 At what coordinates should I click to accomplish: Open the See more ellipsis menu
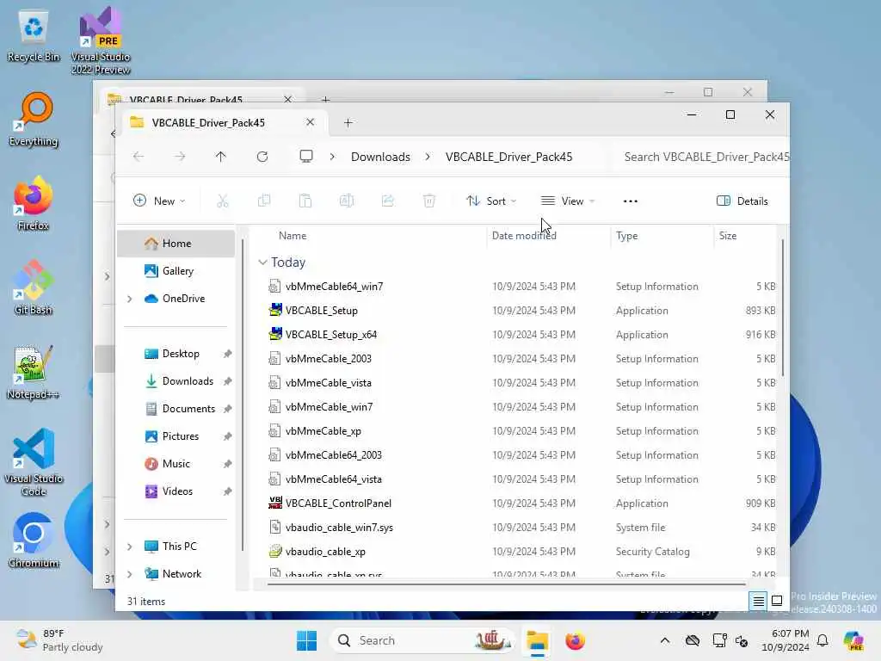(x=631, y=201)
